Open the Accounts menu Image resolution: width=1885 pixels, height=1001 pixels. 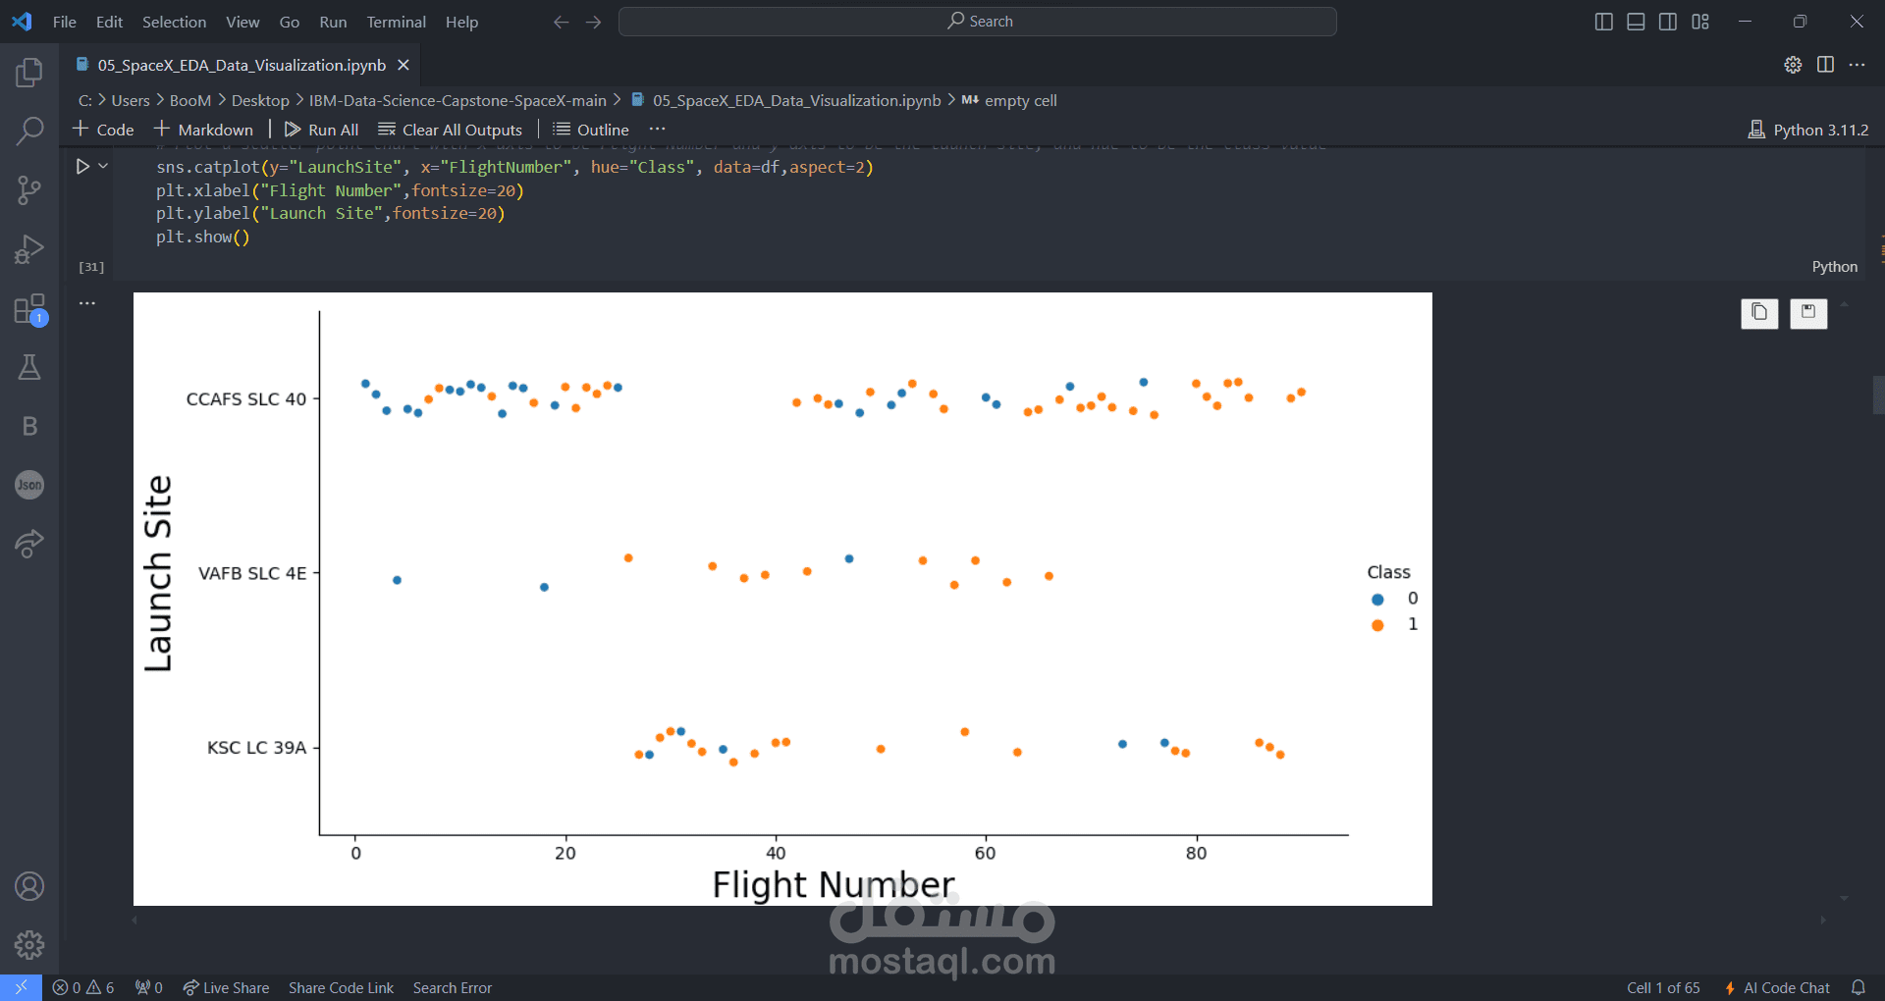pyautogui.click(x=29, y=886)
